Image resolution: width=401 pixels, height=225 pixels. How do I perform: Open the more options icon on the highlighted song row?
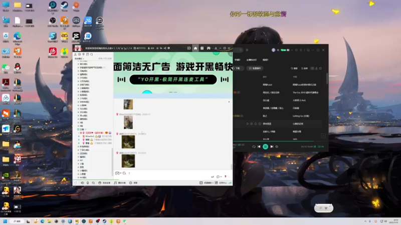260,123
